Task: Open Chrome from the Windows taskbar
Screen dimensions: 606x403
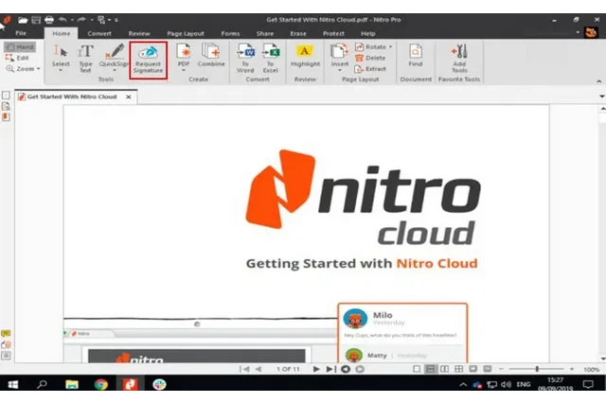Action: [x=100, y=385]
